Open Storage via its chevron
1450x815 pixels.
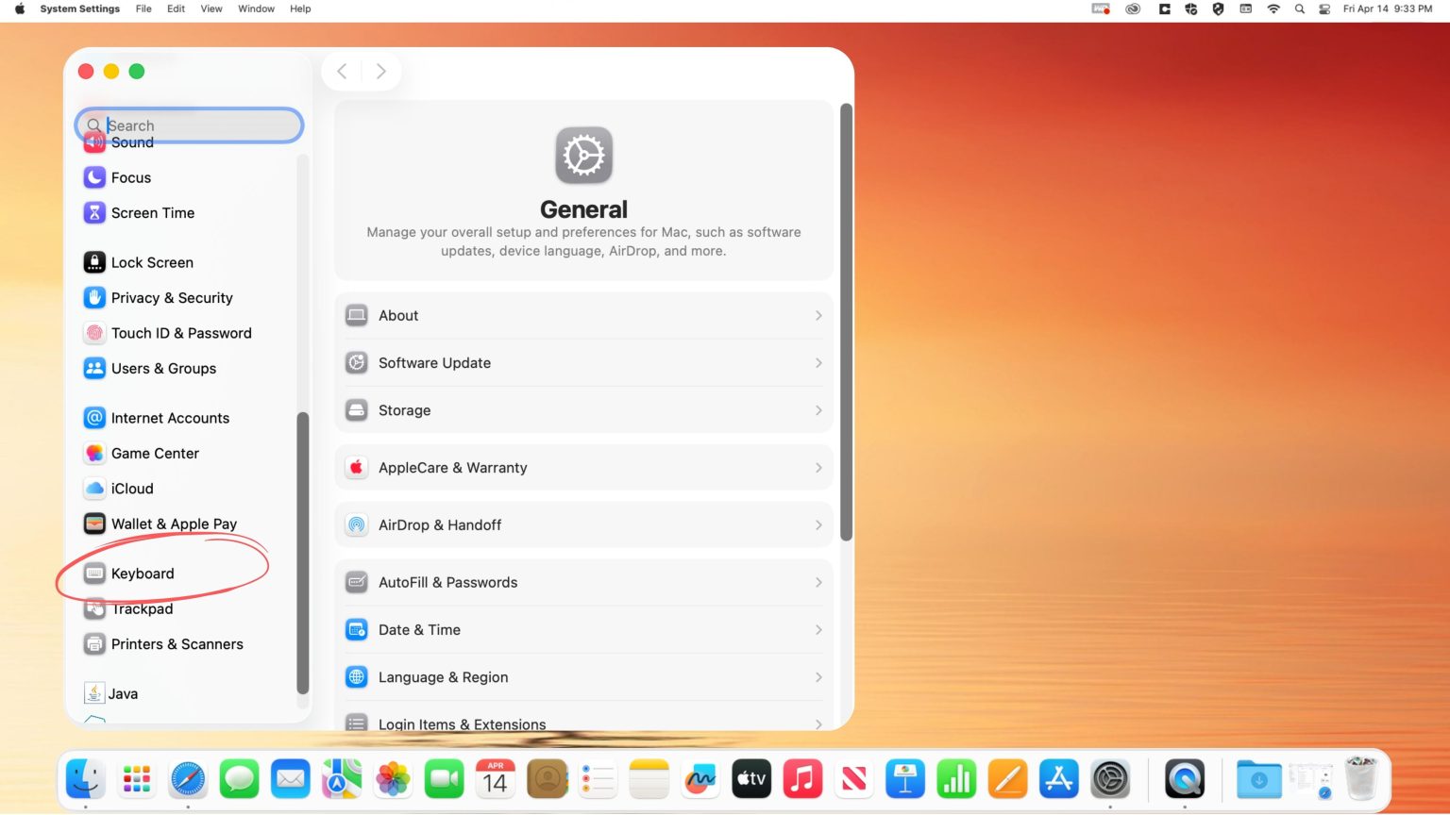[818, 410]
